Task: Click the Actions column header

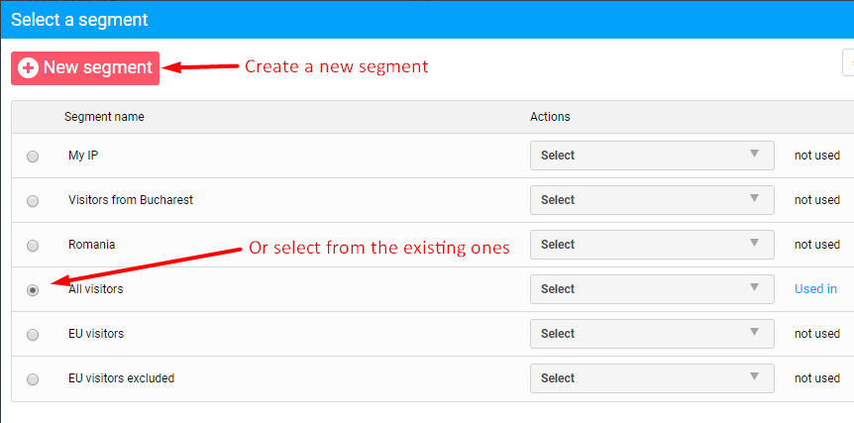Action: pos(550,117)
